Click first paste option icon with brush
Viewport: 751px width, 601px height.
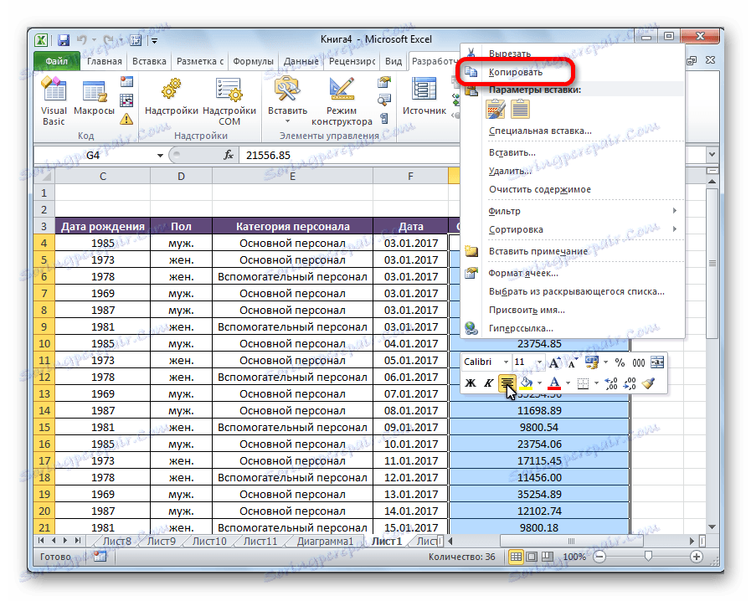(496, 109)
